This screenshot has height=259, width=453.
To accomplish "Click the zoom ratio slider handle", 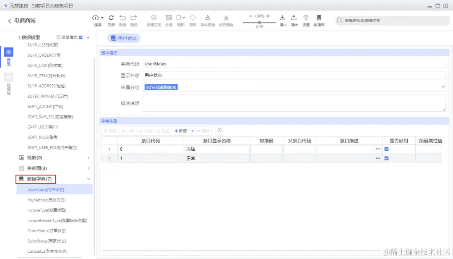I will [x=260, y=22].
